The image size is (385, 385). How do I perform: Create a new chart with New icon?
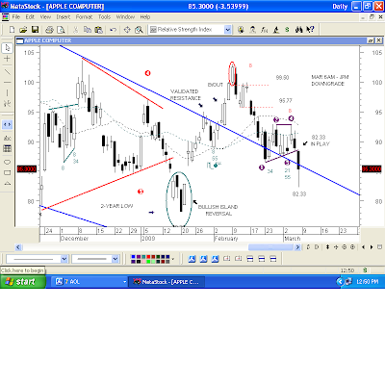12,30
